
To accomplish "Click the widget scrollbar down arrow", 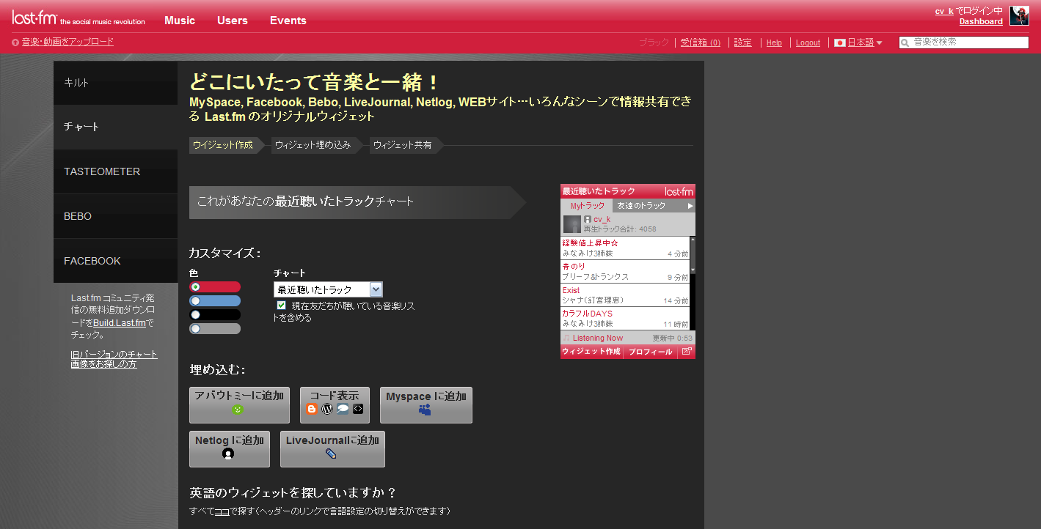I will click(693, 270).
